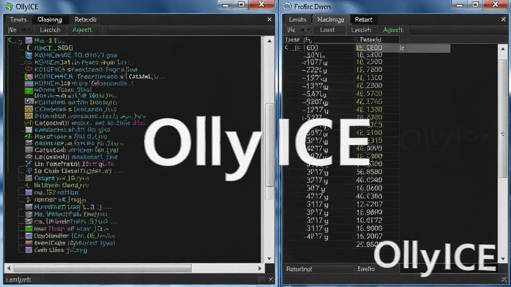Click the right arrow of the left window's horizontal scrollbar
The image size is (511, 287).
pos(259,268)
